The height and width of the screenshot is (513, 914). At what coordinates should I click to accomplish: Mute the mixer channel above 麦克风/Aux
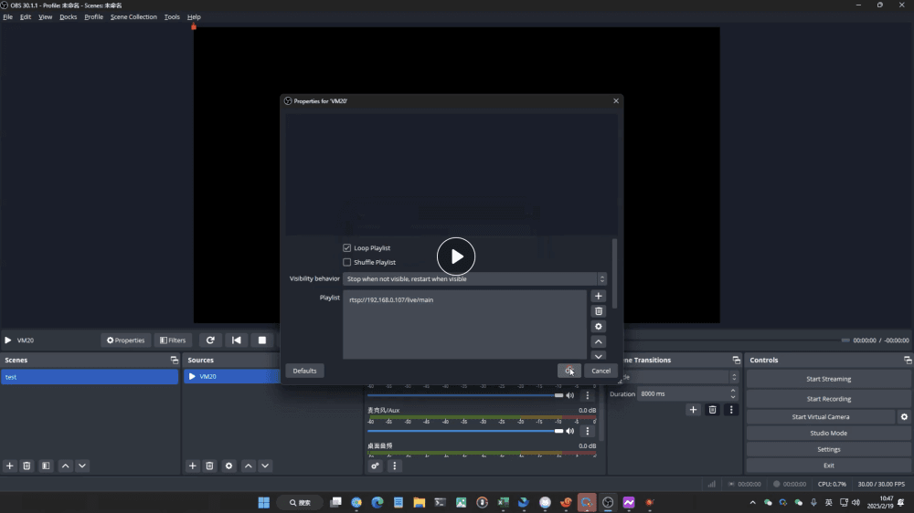(570, 395)
